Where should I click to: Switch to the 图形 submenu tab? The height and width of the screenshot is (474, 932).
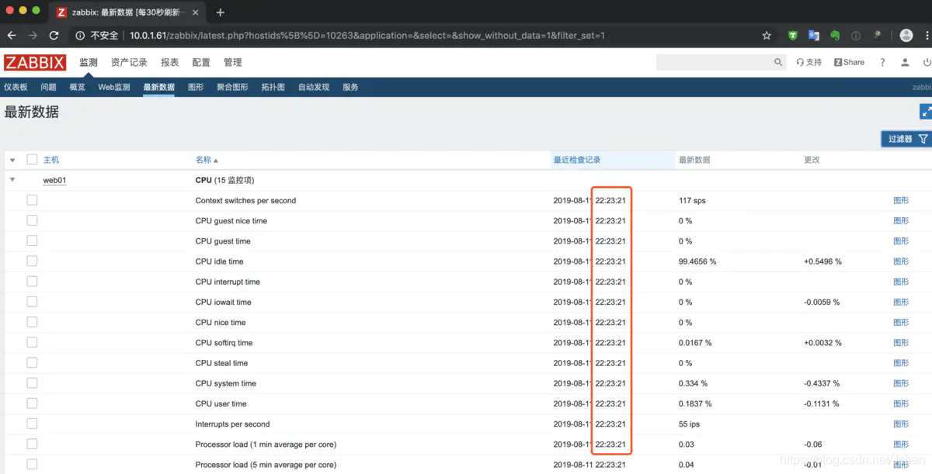[196, 88]
